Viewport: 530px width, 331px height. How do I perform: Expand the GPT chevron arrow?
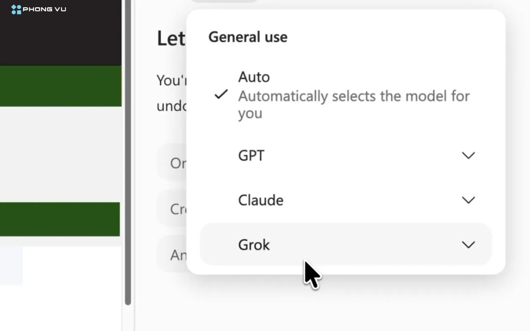pyautogui.click(x=468, y=156)
